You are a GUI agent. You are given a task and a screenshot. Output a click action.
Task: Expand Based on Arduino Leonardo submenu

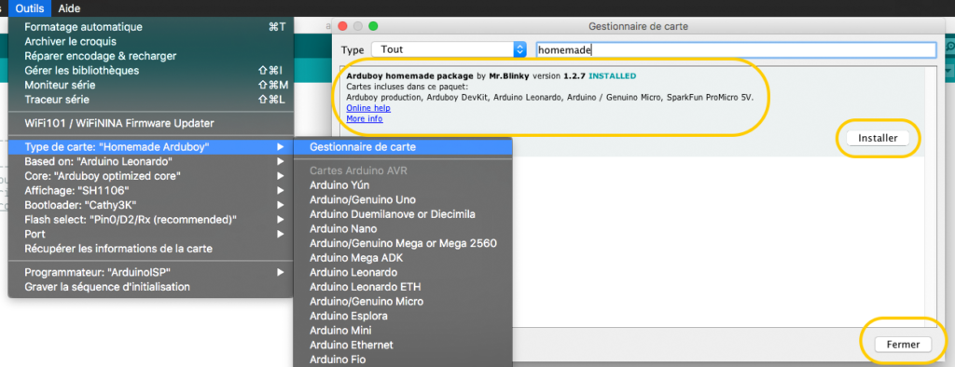click(x=150, y=161)
